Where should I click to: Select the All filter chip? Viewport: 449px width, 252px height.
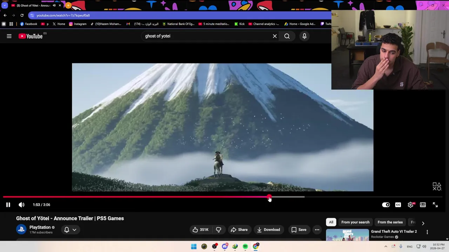[x=331, y=222]
